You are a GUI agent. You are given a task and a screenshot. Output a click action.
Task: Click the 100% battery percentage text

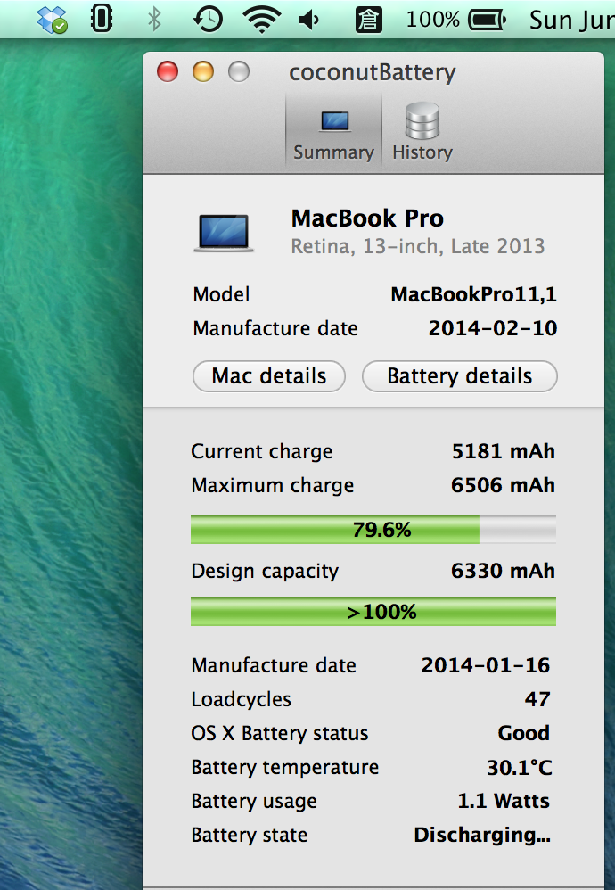coord(432,20)
